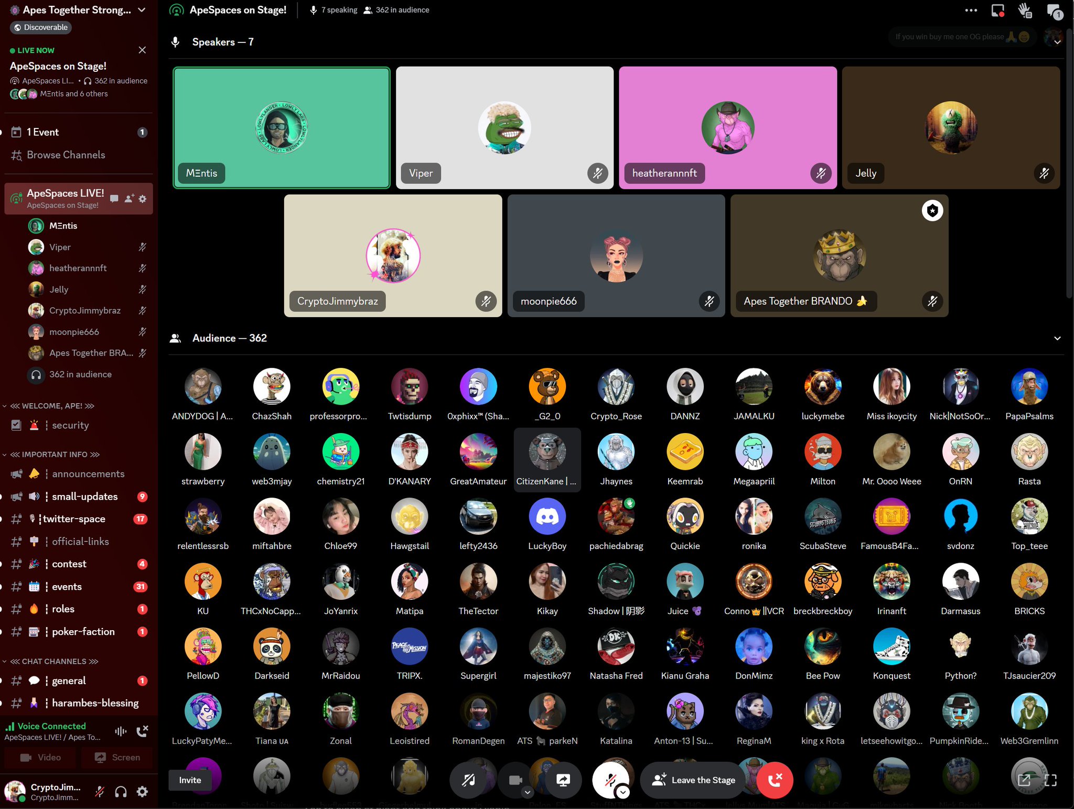Enter full screen mode

point(1050,780)
